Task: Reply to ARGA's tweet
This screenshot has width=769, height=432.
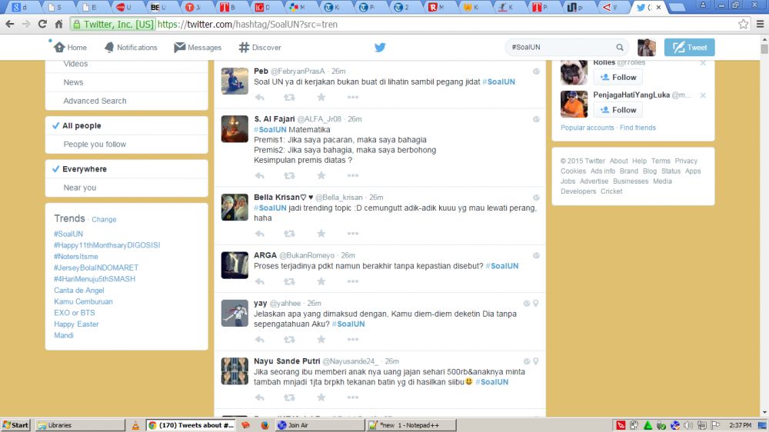Action: (x=259, y=281)
